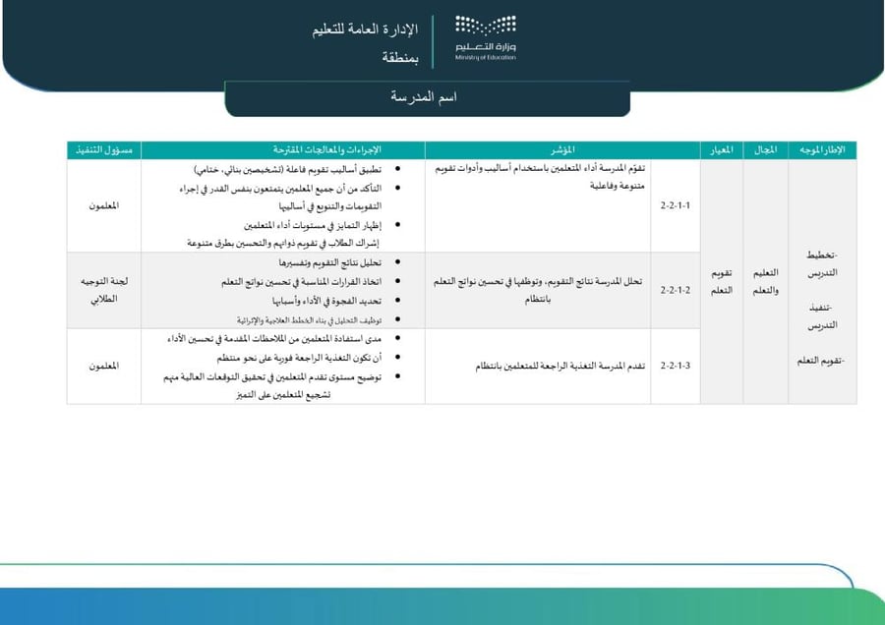
Task: Click the 'المعيار' column header
Action: (722, 150)
